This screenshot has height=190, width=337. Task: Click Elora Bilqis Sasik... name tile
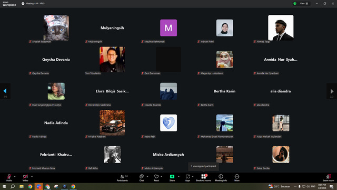click(112, 91)
